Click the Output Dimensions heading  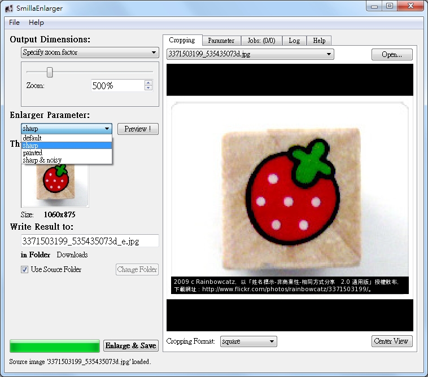coord(50,40)
